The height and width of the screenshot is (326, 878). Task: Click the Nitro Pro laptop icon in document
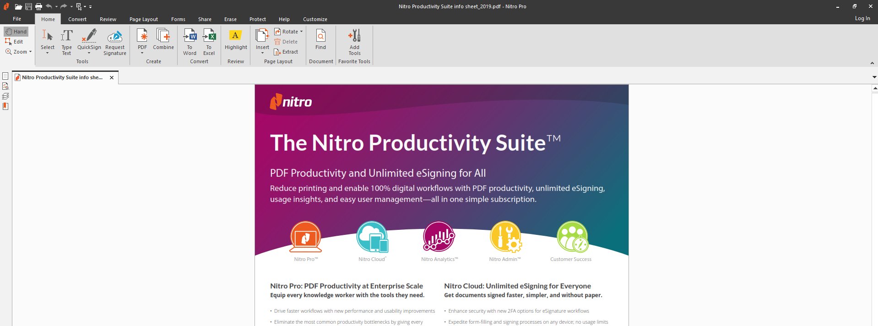click(305, 237)
